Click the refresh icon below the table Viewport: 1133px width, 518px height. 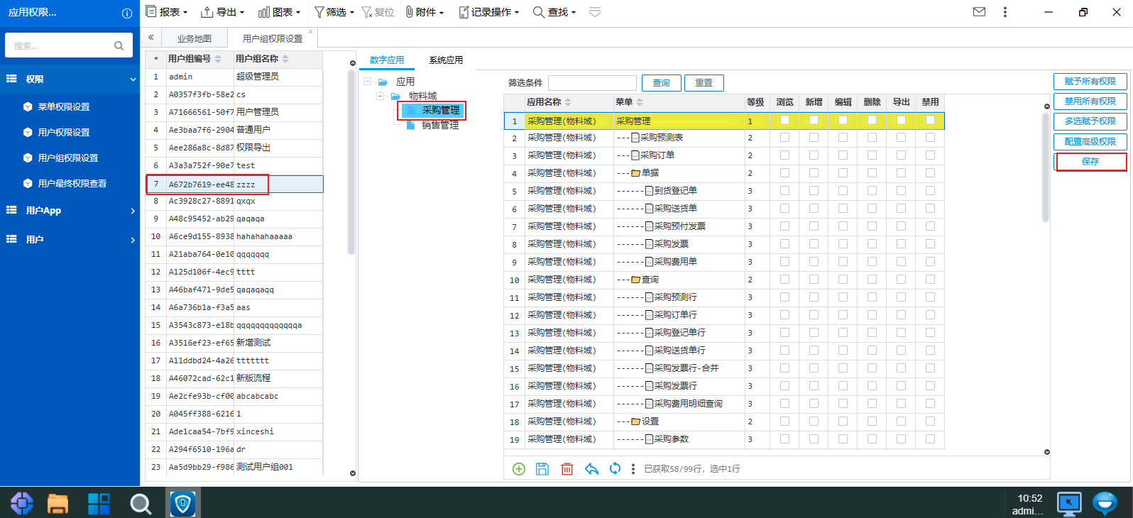tap(615, 468)
